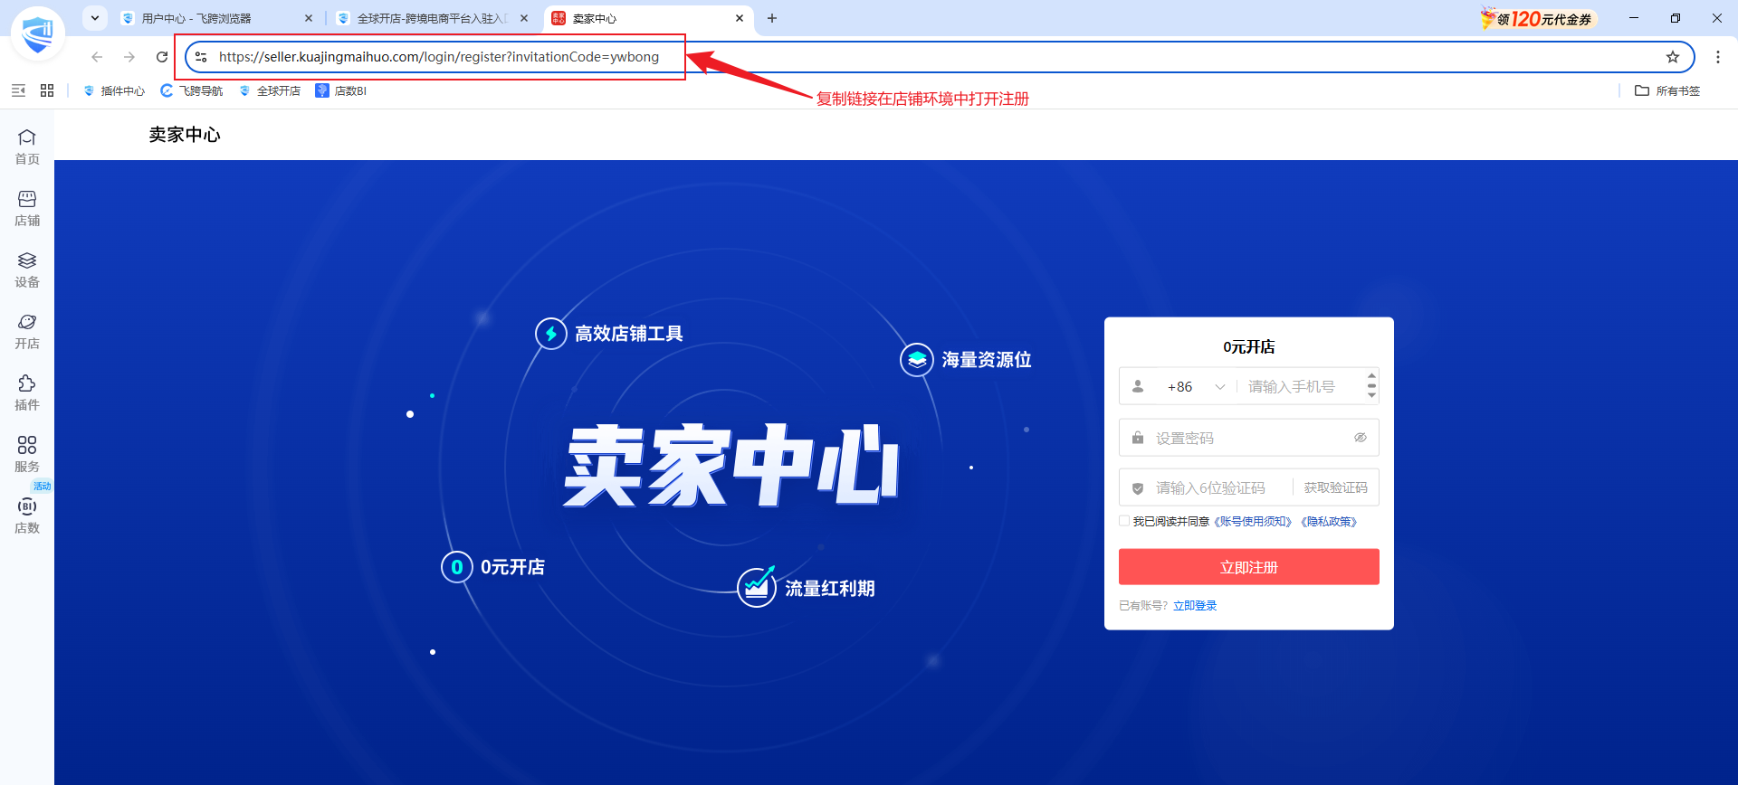
Task: Click the red 立即注册 button
Action: click(x=1249, y=567)
